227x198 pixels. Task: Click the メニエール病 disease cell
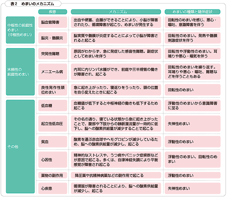(x=52, y=72)
